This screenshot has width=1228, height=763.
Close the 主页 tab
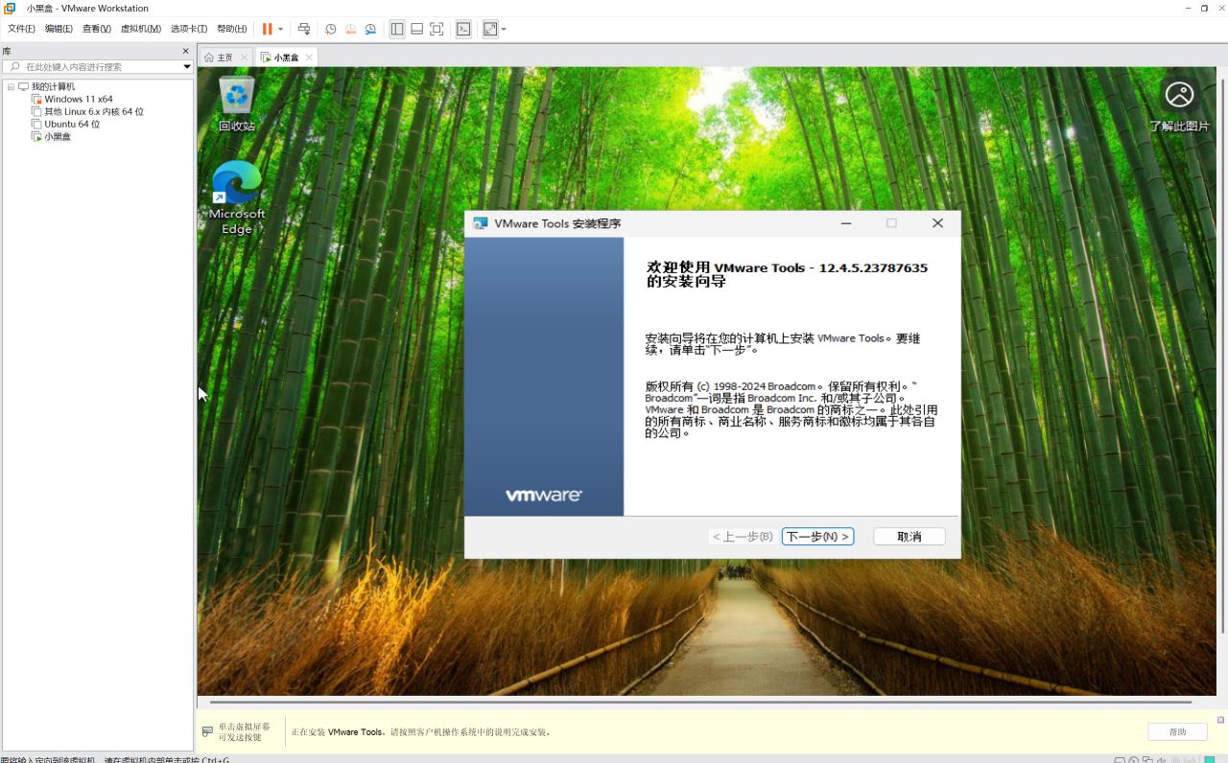pos(244,58)
